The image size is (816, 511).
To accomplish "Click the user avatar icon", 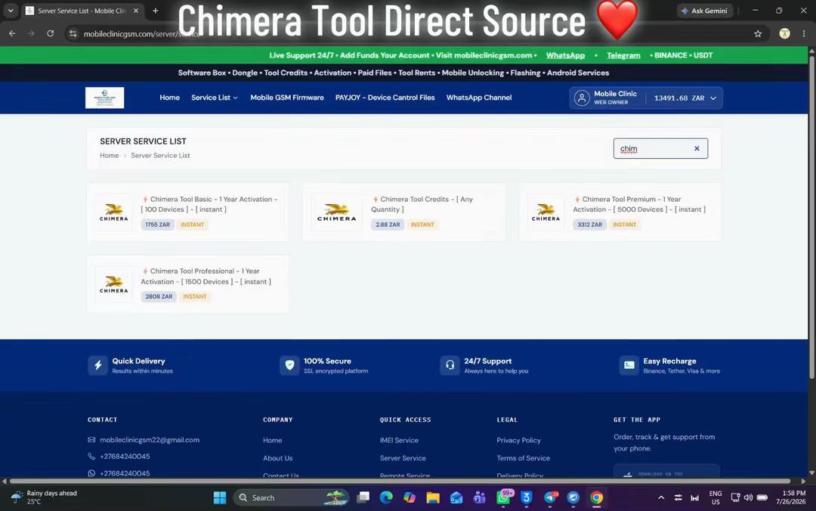I will [x=581, y=98].
